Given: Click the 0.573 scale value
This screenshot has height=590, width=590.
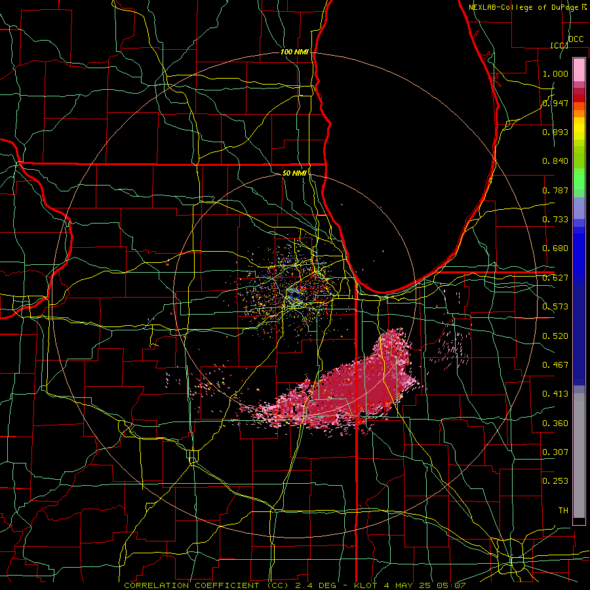Looking at the screenshot, I should point(555,307).
